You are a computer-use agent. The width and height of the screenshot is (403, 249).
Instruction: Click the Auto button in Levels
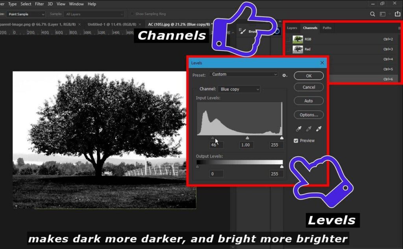pos(309,101)
